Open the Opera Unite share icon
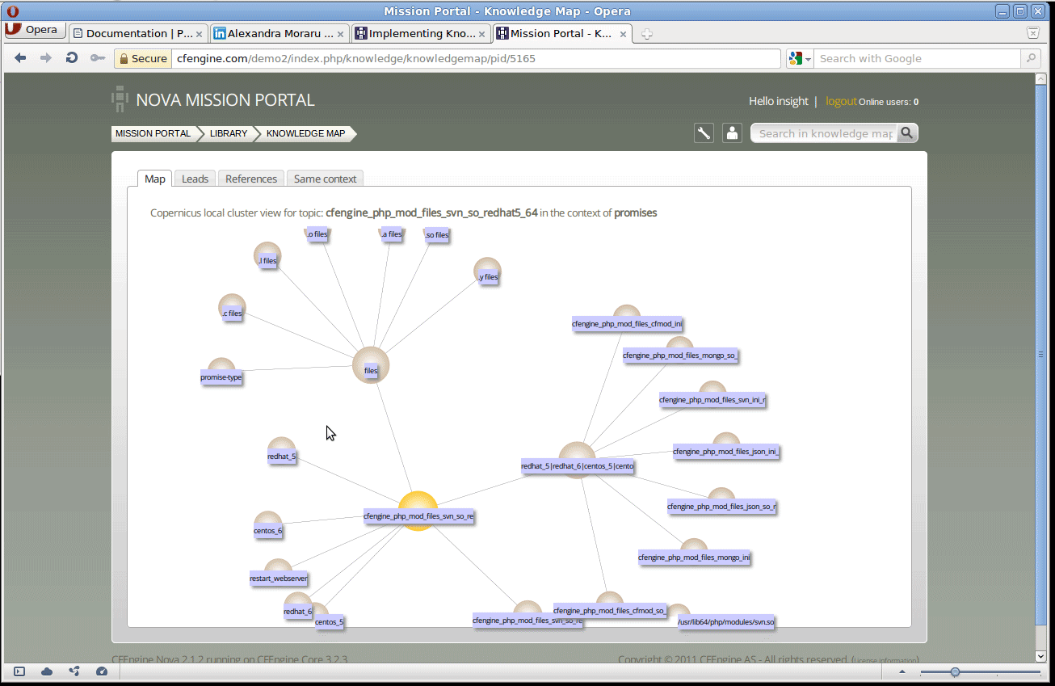This screenshot has width=1055, height=686. pyautogui.click(x=74, y=671)
